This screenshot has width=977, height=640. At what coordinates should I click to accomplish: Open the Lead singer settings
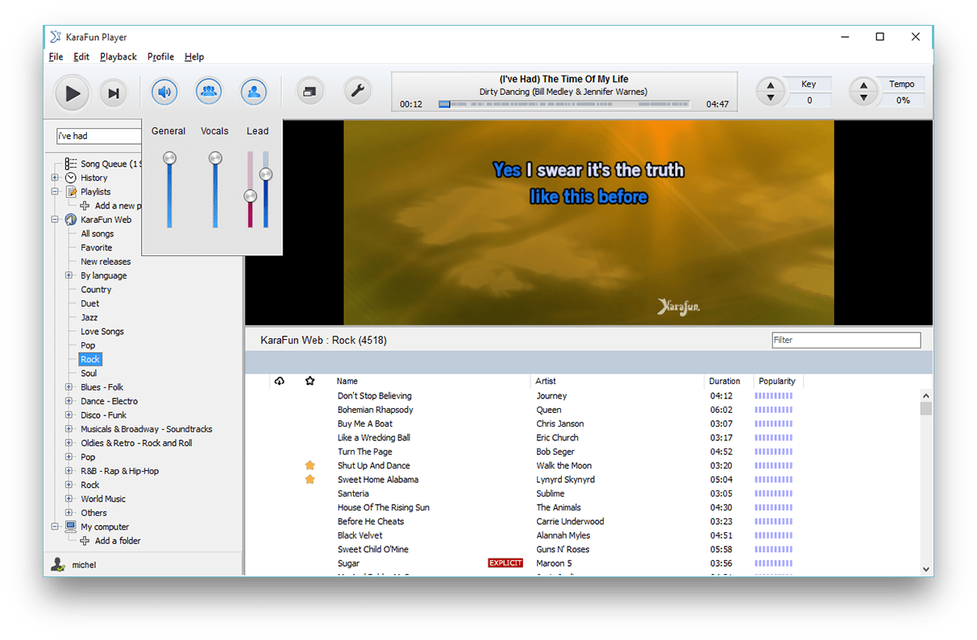coord(253,91)
